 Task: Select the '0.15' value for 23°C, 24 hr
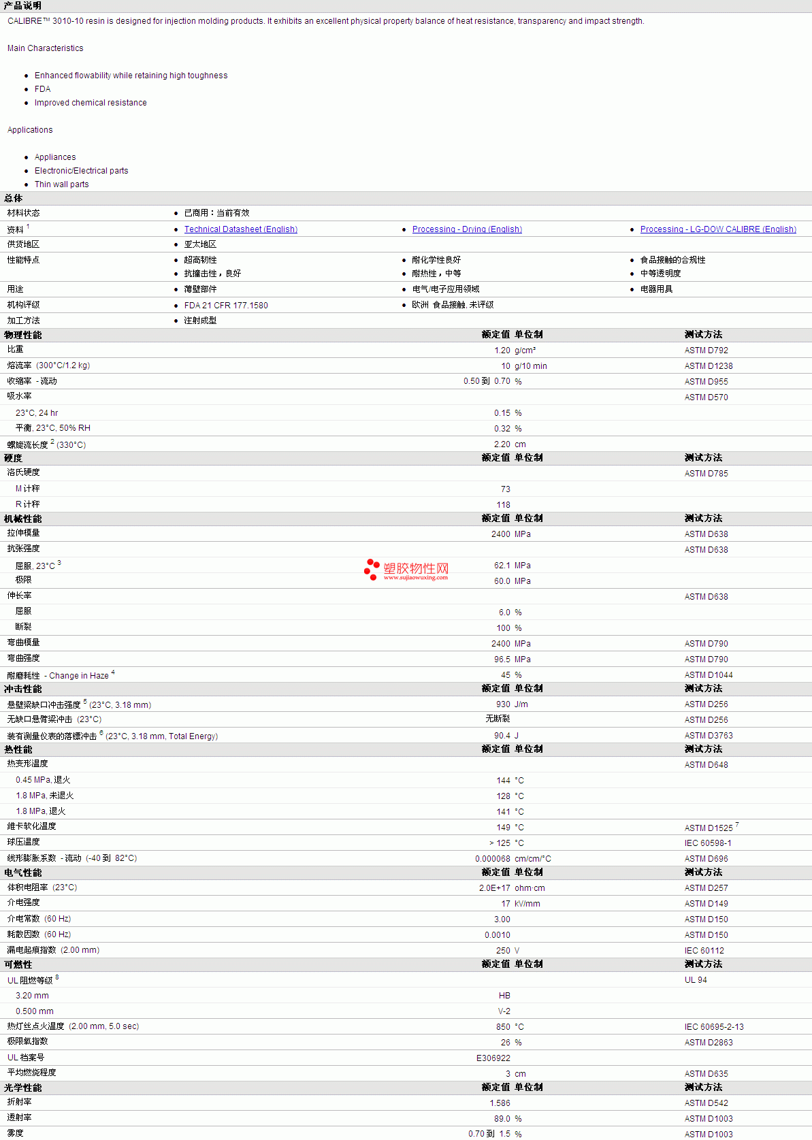tap(502, 413)
